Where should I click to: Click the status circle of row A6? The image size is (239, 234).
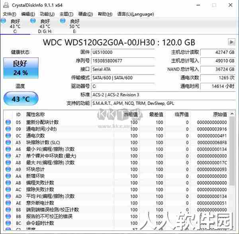(x=8, y=149)
